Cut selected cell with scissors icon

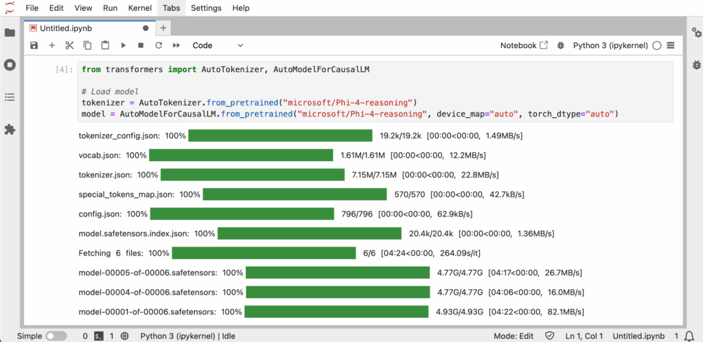tap(69, 45)
